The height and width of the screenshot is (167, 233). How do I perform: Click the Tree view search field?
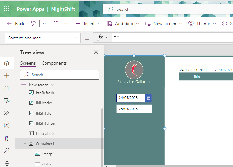(x=59, y=75)
